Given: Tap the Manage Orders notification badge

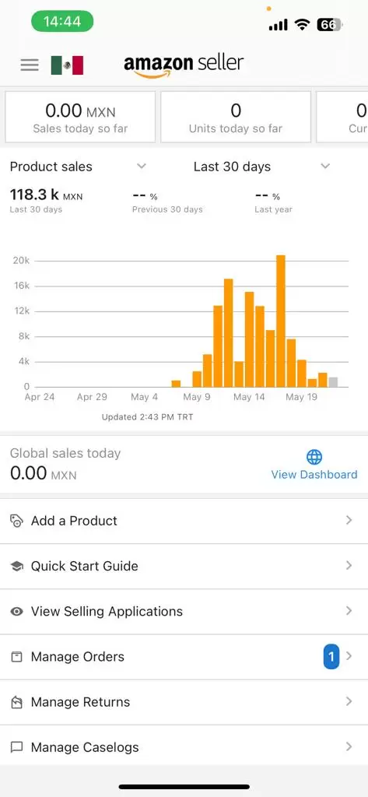Looking at the screenshot, I should point(331,657).
